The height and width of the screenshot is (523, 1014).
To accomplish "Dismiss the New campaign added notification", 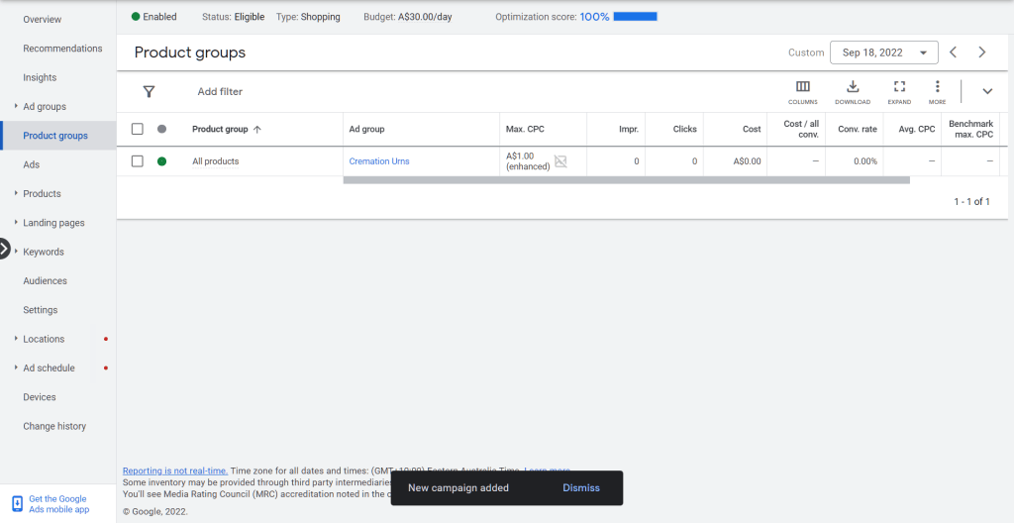I will click(581, 488).
